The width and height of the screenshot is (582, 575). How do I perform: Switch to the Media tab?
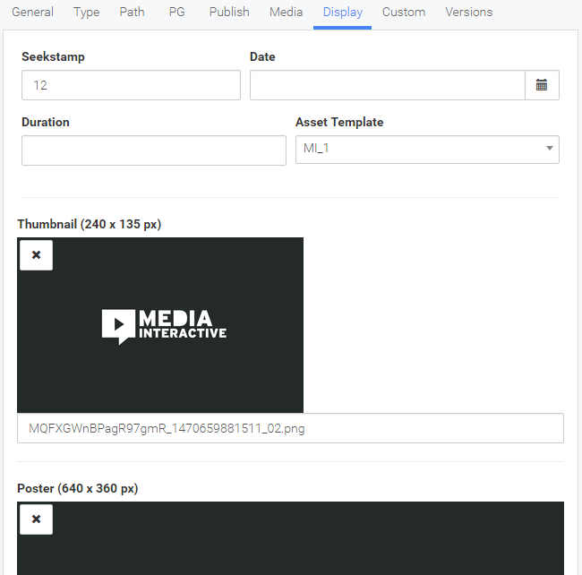pos(286,13)
